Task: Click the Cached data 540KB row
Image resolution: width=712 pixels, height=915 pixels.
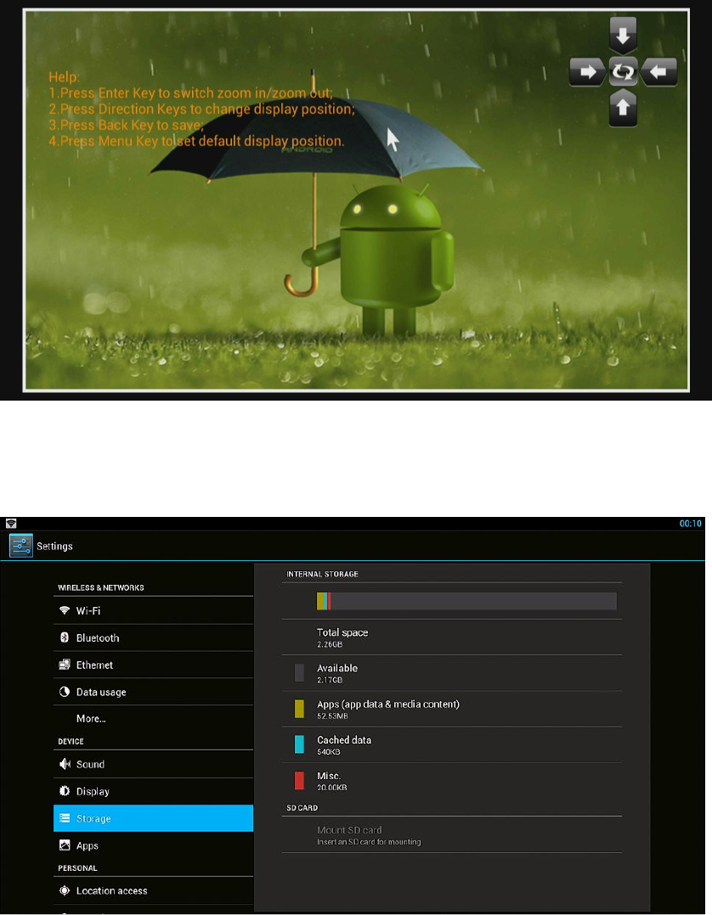Action: (x=451, y=744)
